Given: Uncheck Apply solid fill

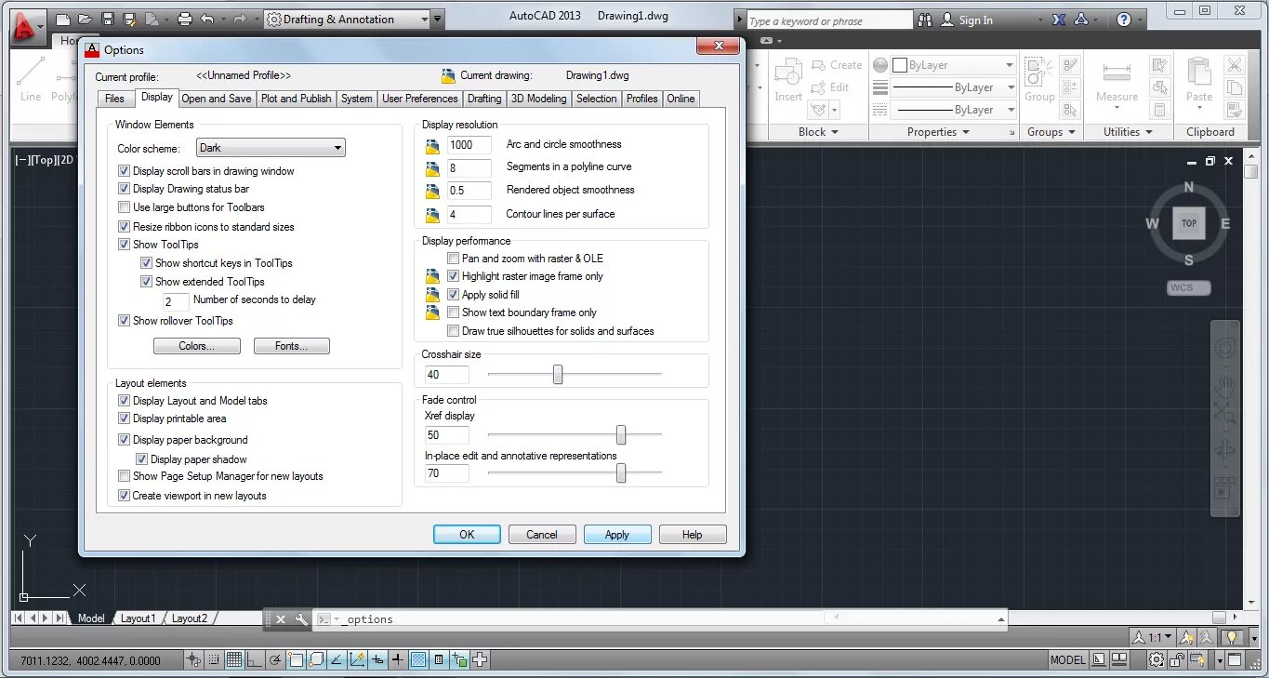Looking at the screenshot, I should (x=454, y=295).
